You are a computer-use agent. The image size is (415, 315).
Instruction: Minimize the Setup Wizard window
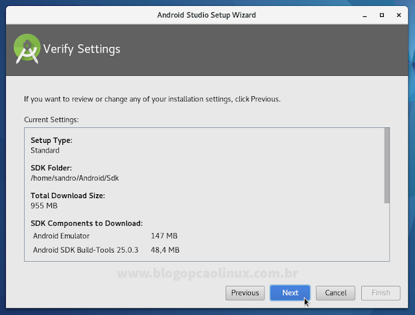pyautogui.click(x=364, y=16)
